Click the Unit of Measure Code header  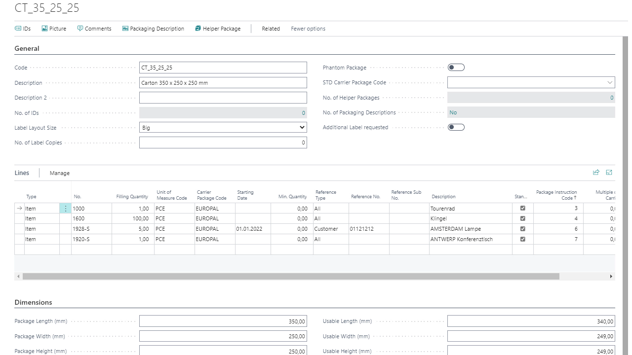coord(172,195)
